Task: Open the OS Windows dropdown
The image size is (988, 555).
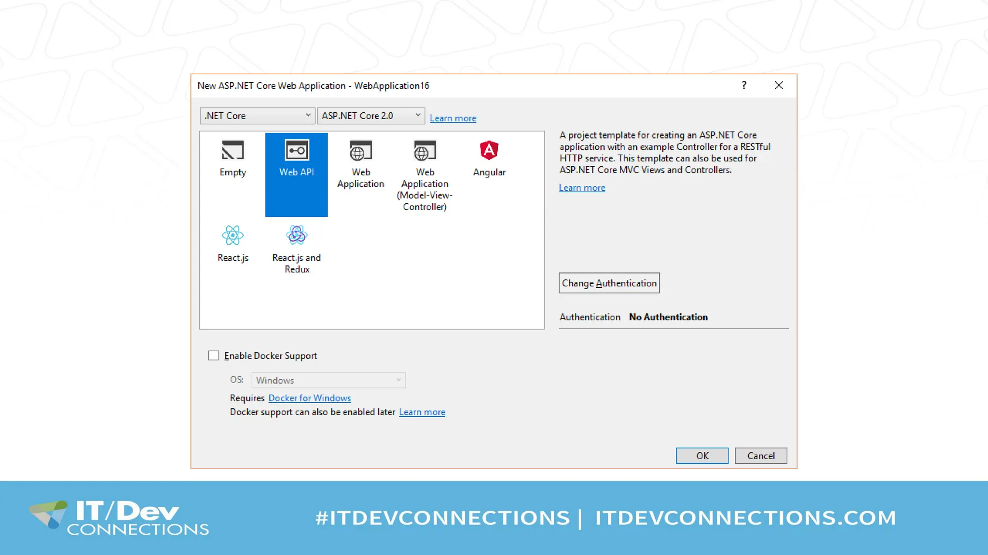Action: [x=329, y=380]
